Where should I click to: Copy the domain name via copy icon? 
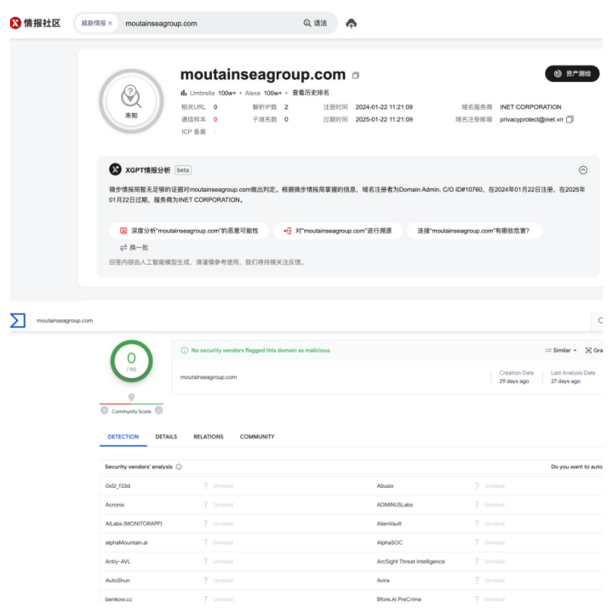pos(356,75)
